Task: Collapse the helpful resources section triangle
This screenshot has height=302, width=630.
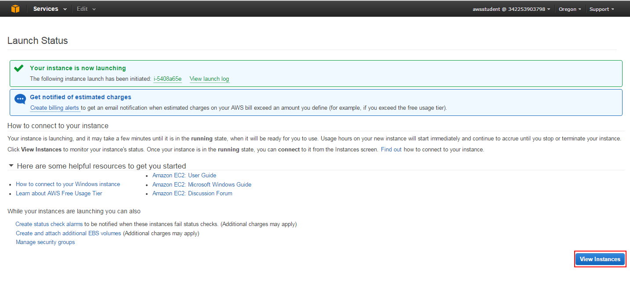Action: 11,166
